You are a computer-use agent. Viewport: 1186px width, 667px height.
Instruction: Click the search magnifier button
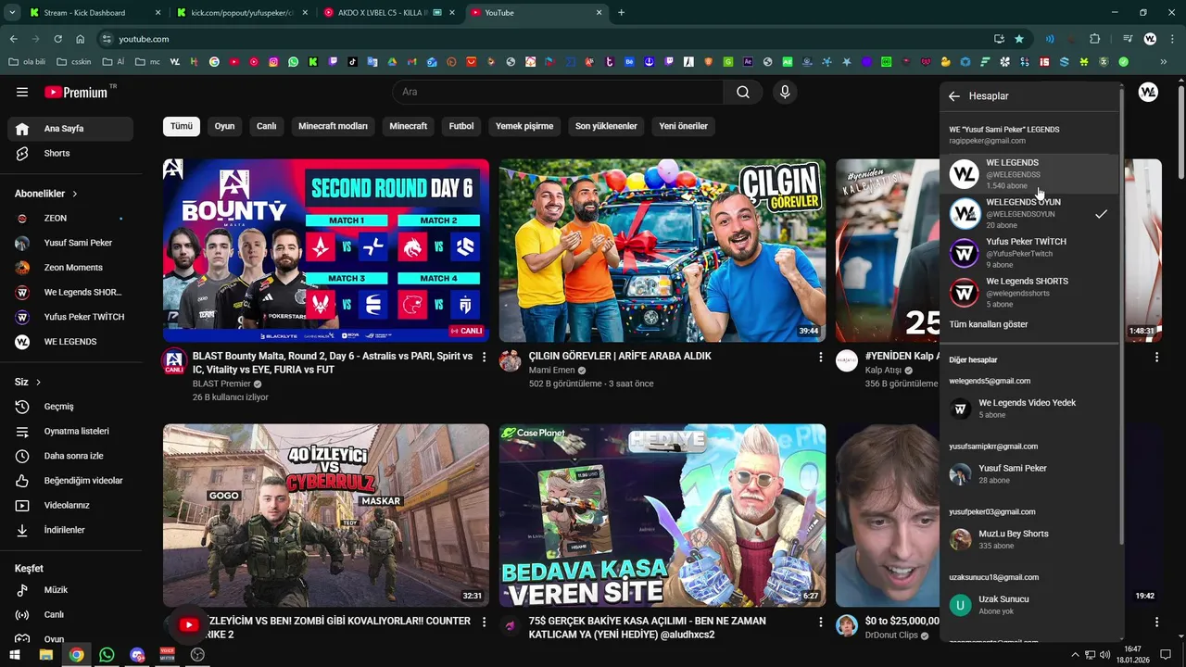click(x=743, y=92)
